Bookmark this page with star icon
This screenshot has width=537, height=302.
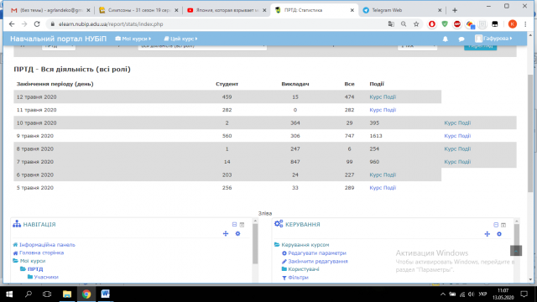[416, 24]
